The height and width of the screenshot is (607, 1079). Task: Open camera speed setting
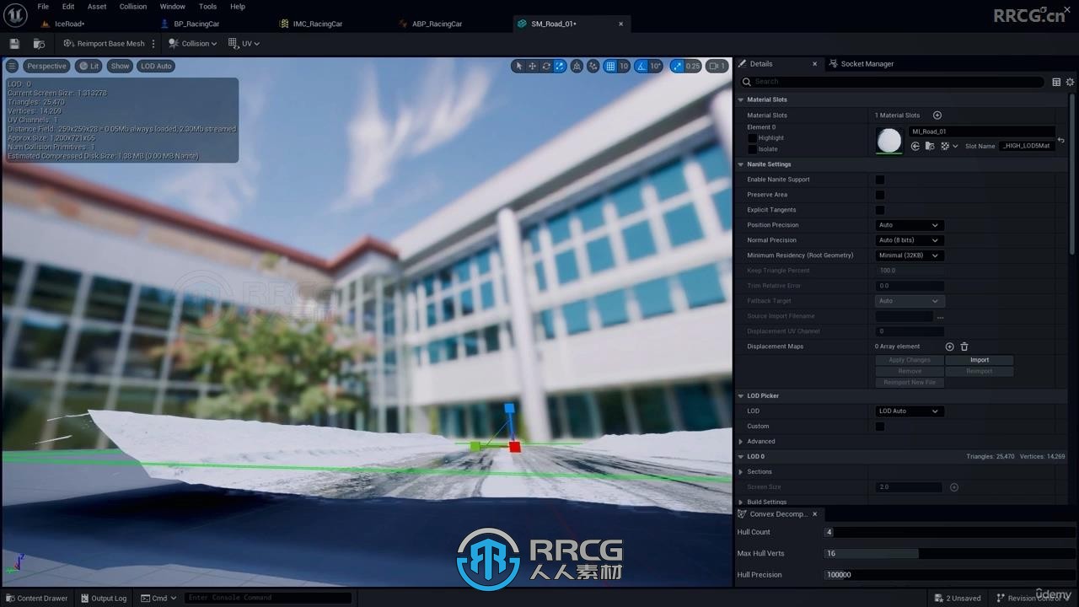pyautogui.click(x=717, y=66)
